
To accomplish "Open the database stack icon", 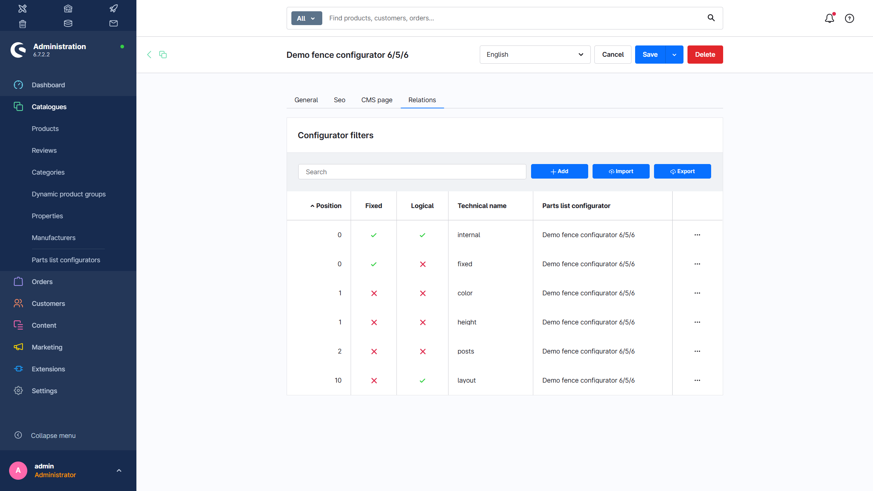I will pyautogui.click(x=68, y=24).
